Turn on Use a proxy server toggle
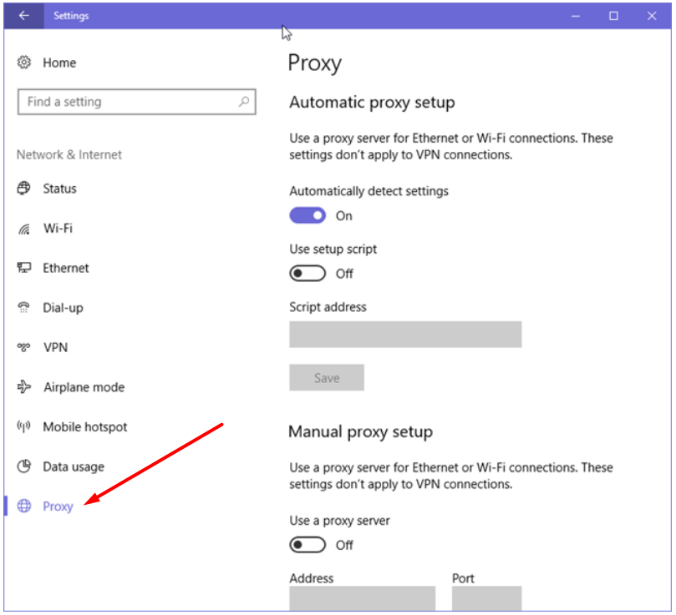Screen dimensions: 676x615 pos(308,545)
